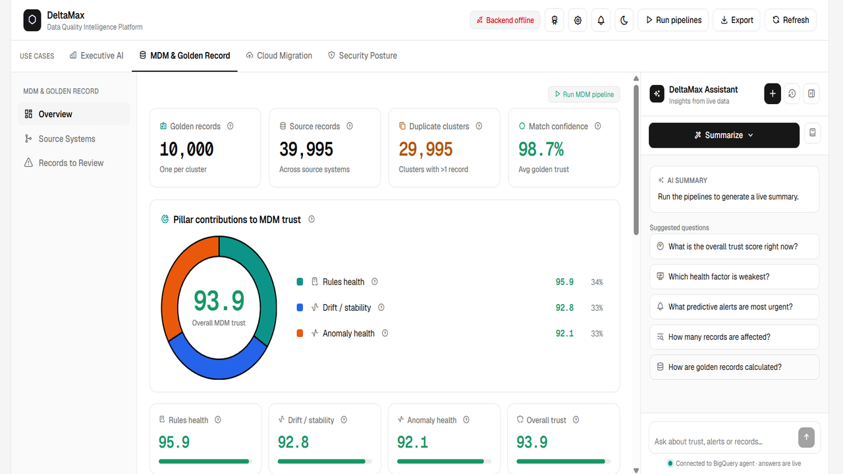
Task: Click the orange Anomaly health legend swatch
Action: (x=300, y=333)
